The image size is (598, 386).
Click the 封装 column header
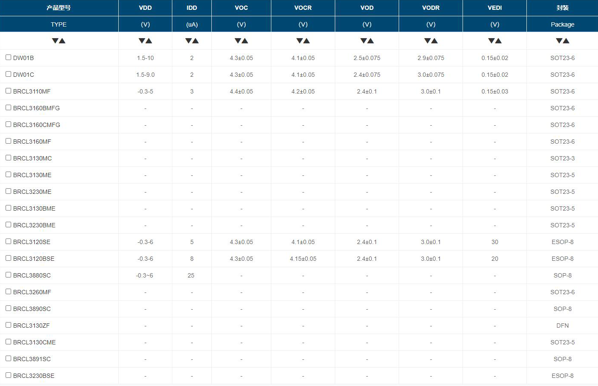click(562, 8)
